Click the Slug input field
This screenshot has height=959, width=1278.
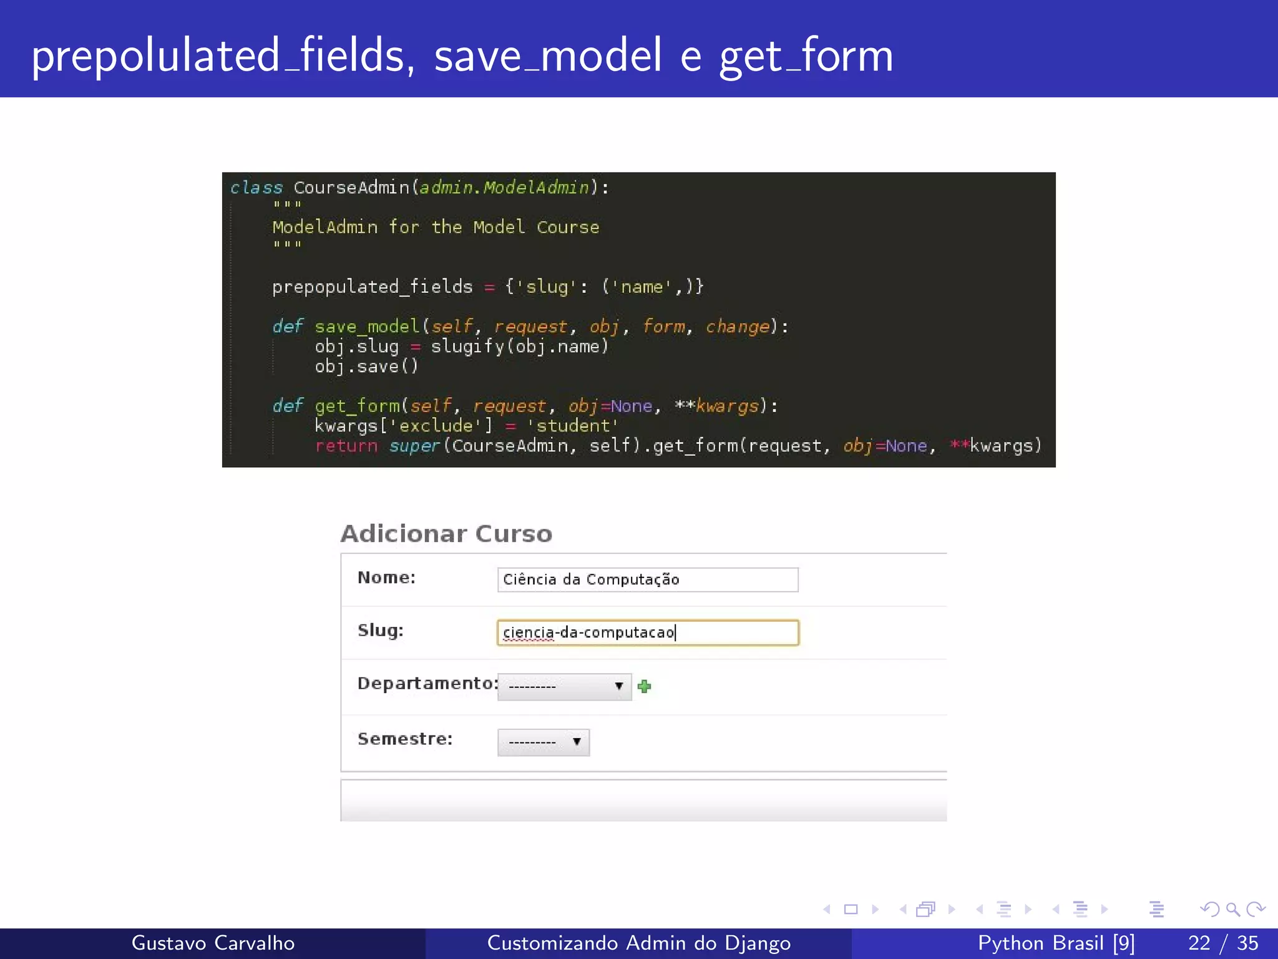point(648,632)
